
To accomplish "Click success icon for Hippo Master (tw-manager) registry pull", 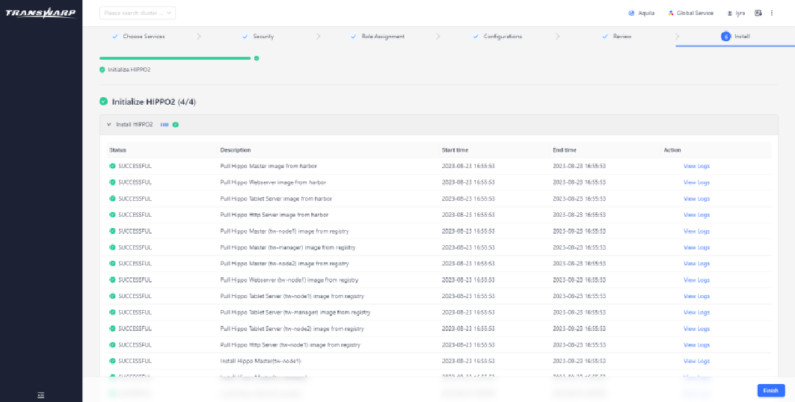I will point(112,247).
